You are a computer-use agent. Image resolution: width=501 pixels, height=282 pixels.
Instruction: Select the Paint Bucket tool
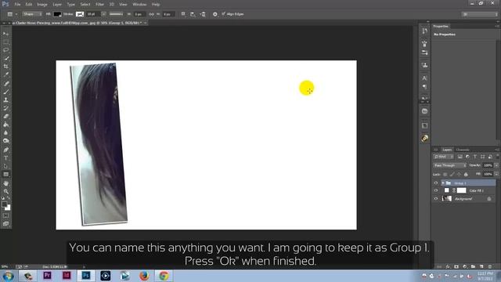tap(5, 125)
